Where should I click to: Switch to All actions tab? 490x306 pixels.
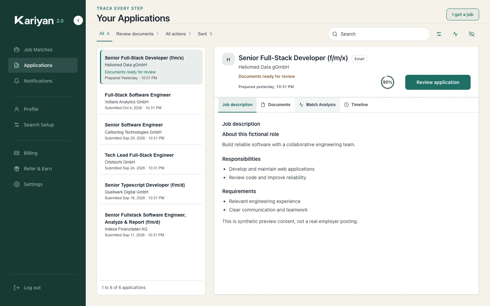178,34
